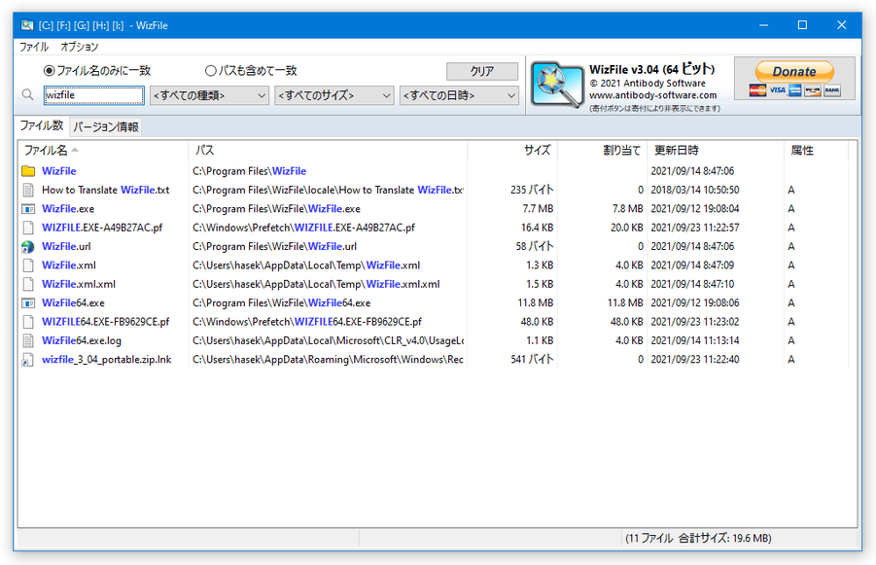This screenshot has height=565, width=876.
Task: Sort by the 割り当て column header
Action: tap(602, 151)
